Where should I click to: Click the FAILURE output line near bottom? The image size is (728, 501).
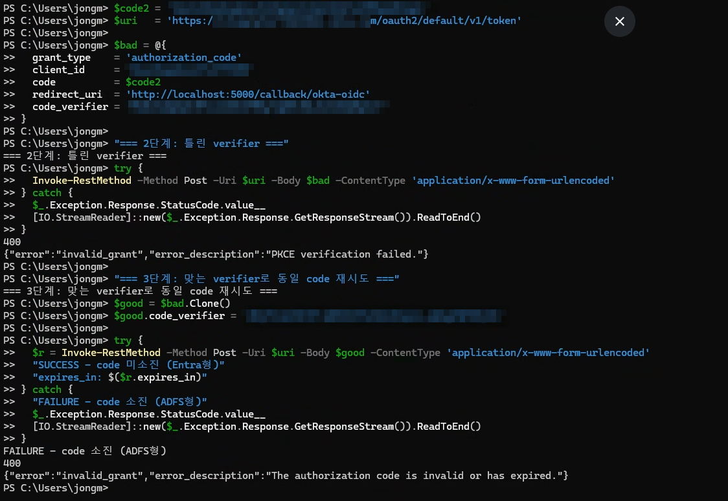point(85,451)
